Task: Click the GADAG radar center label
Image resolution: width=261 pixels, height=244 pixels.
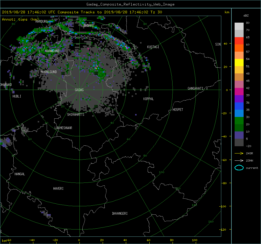Action: [79, 90]
